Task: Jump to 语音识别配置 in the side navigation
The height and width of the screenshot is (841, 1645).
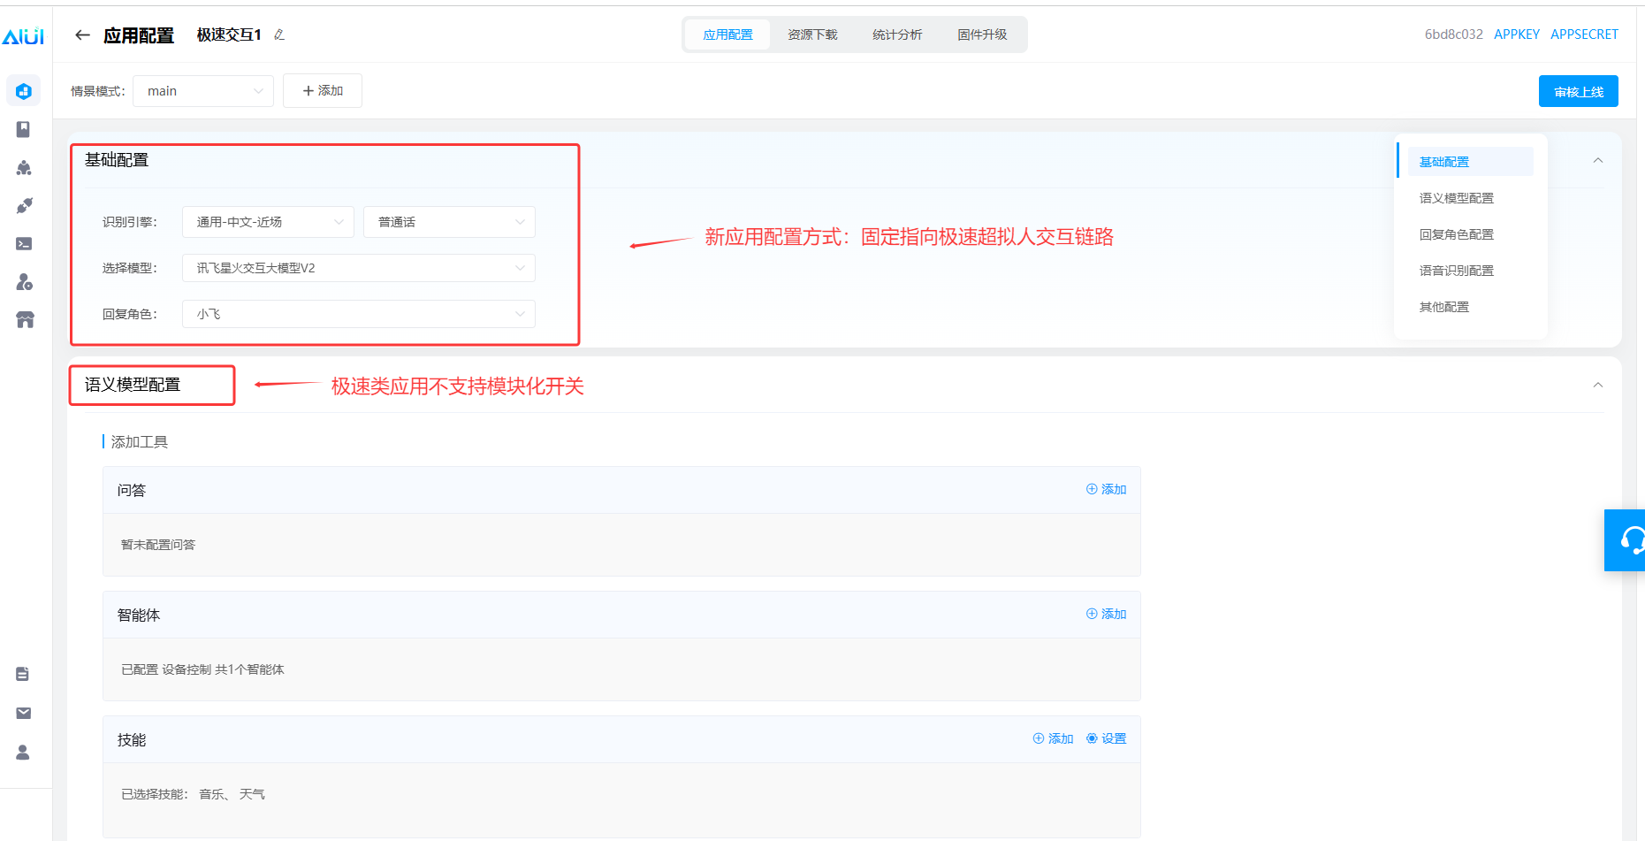Action: 1456,271
